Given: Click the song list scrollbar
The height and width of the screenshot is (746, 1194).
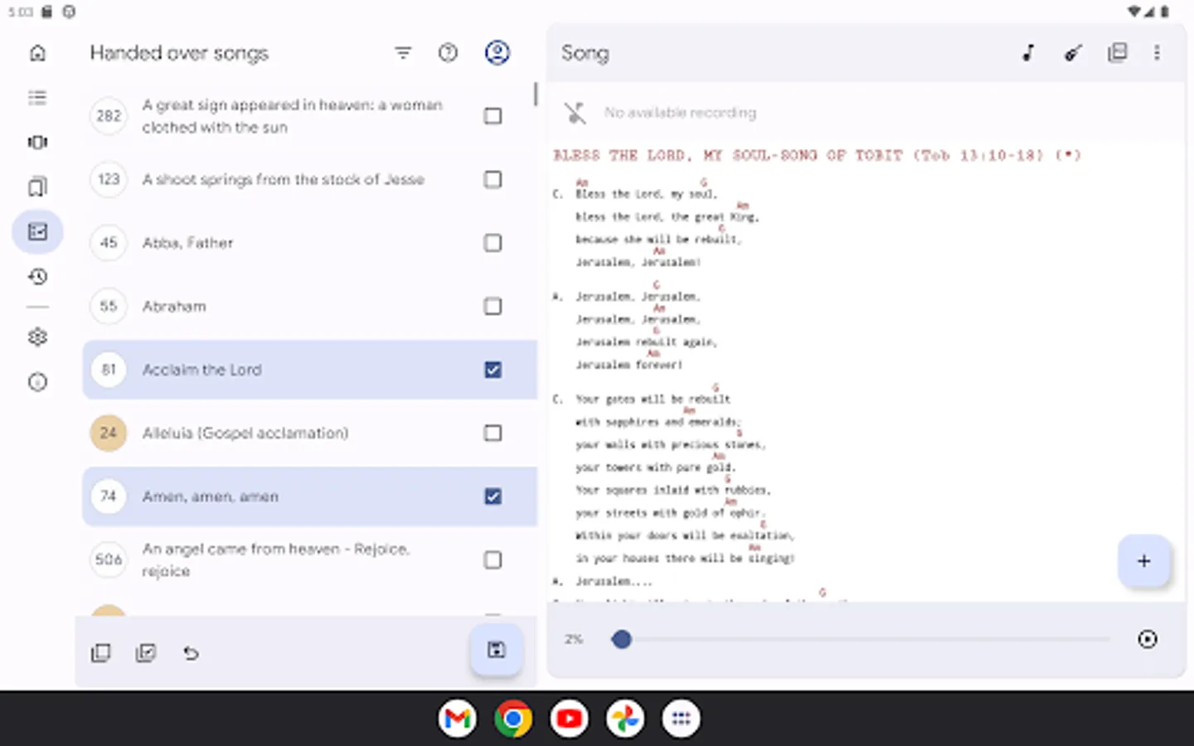Looking at the screenshot, I should [536, 94].
